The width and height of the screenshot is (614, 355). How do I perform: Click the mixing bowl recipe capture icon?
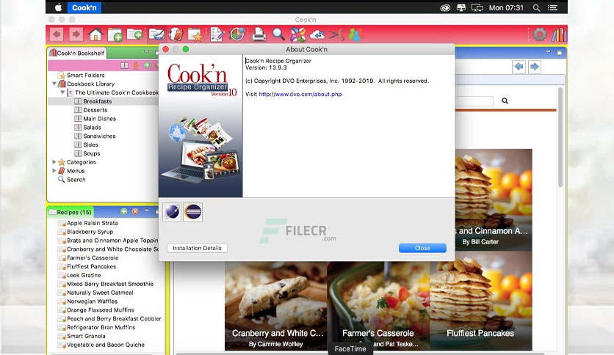[156, 34]
